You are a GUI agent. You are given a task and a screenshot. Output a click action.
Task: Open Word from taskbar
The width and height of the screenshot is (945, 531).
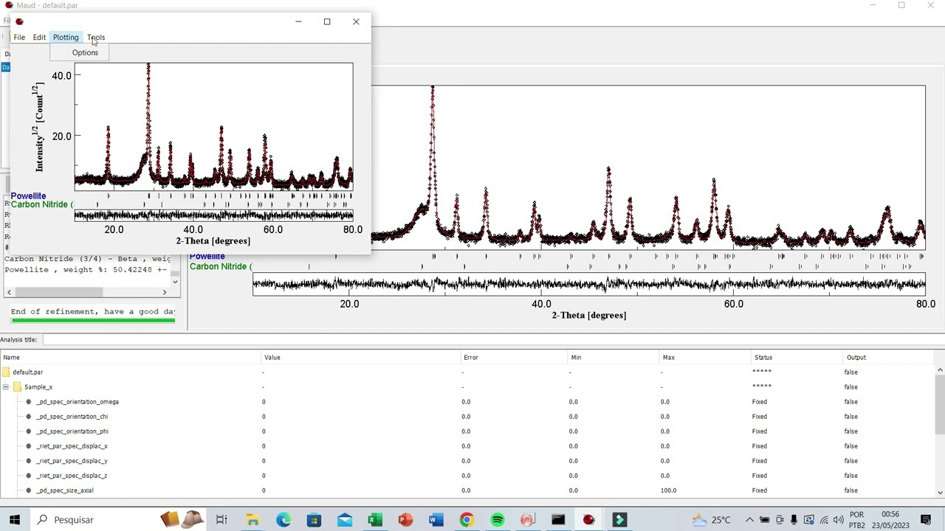click(x=436, y=520)
